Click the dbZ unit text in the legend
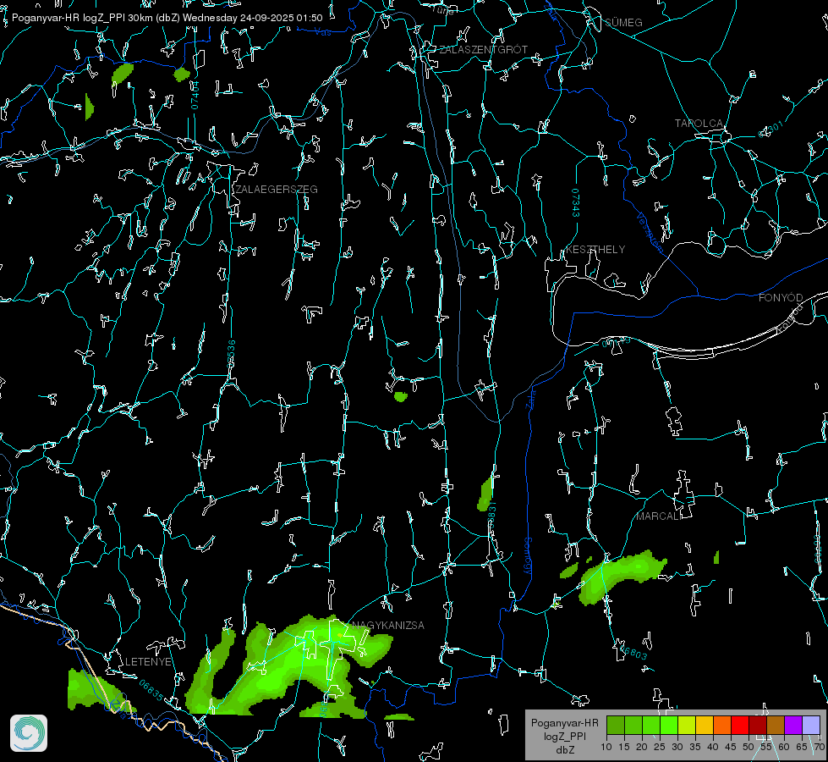 click(x=564, y=750)
